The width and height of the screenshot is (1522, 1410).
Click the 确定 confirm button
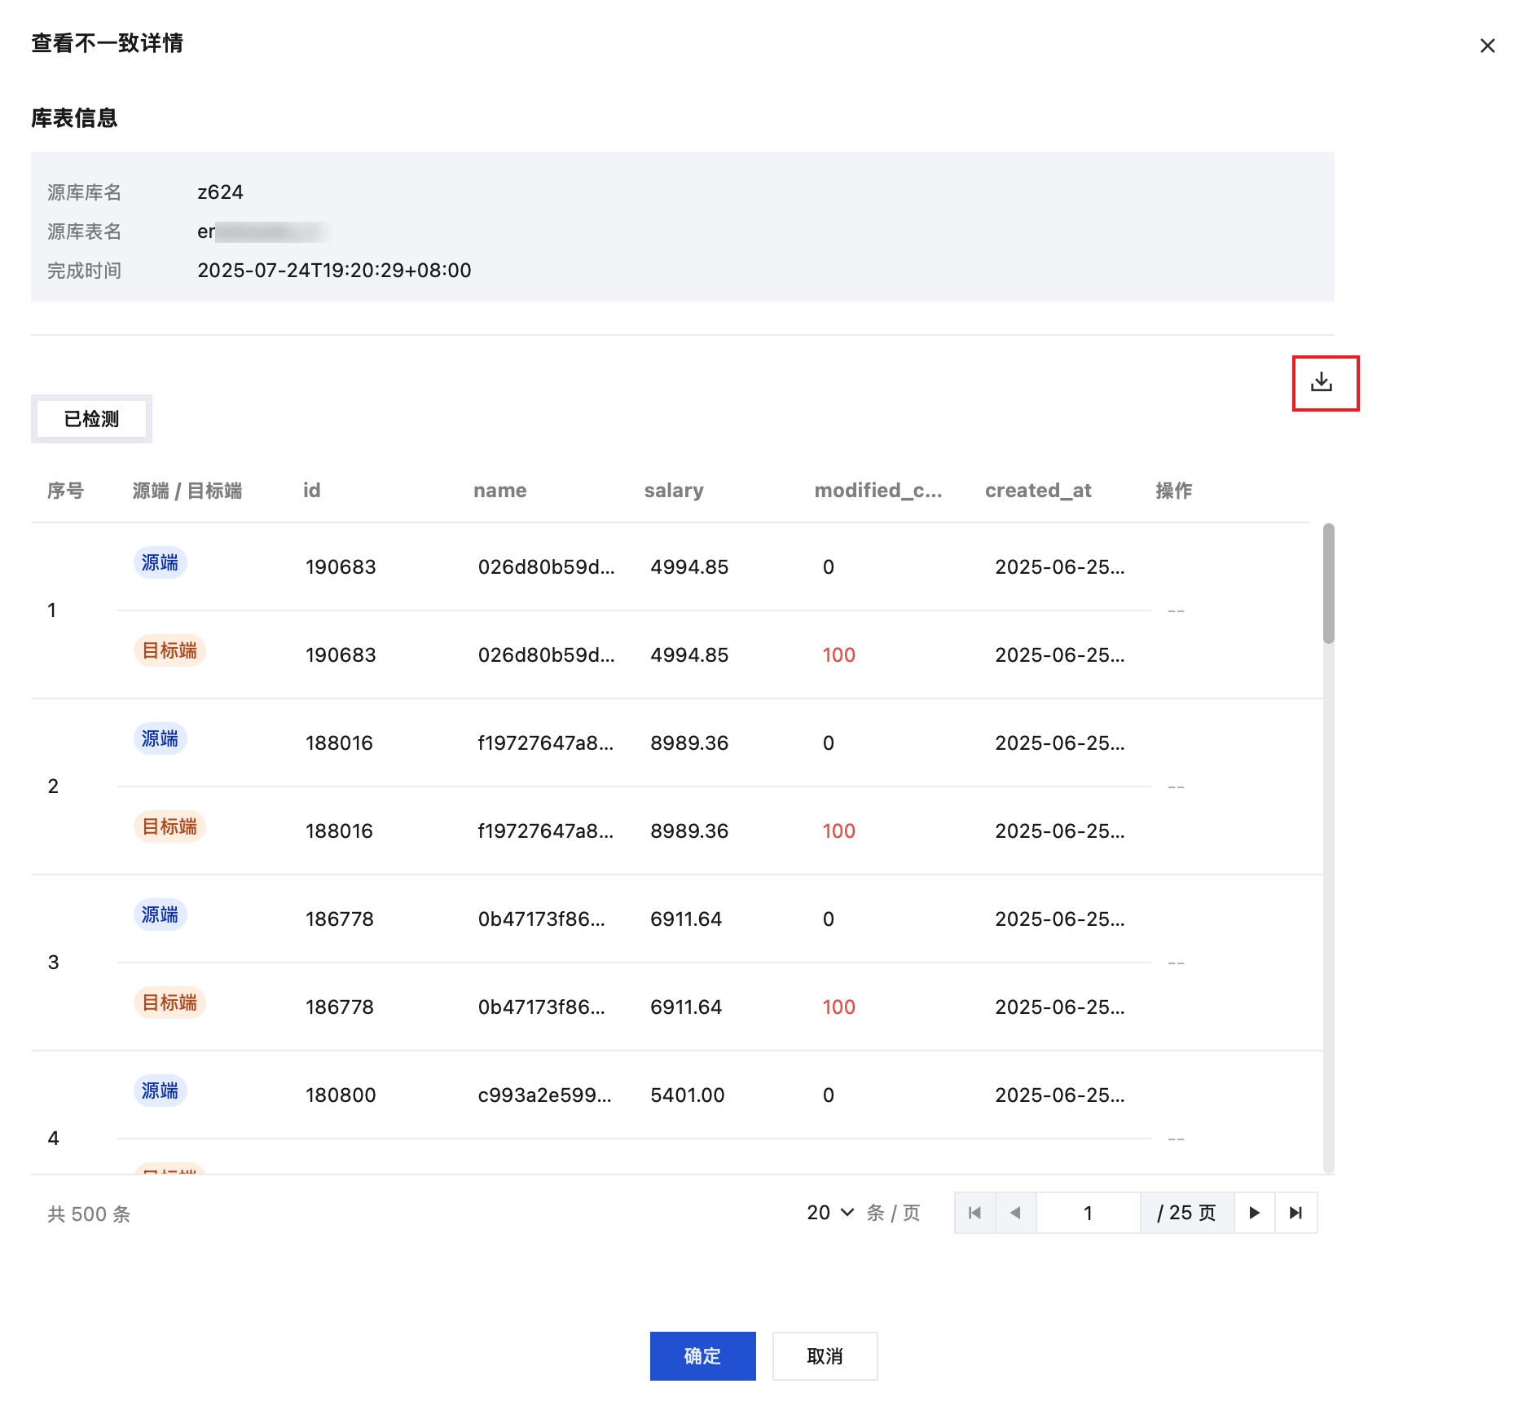tap(702, 1356)
